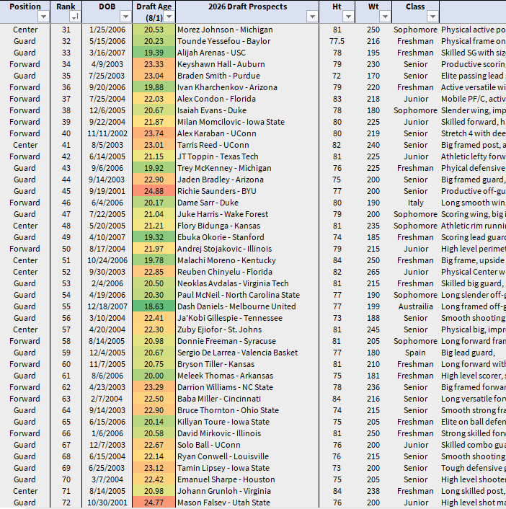Select cell Donnie Freeman - Syracuse
506x509 pixels.
(247, 341)
